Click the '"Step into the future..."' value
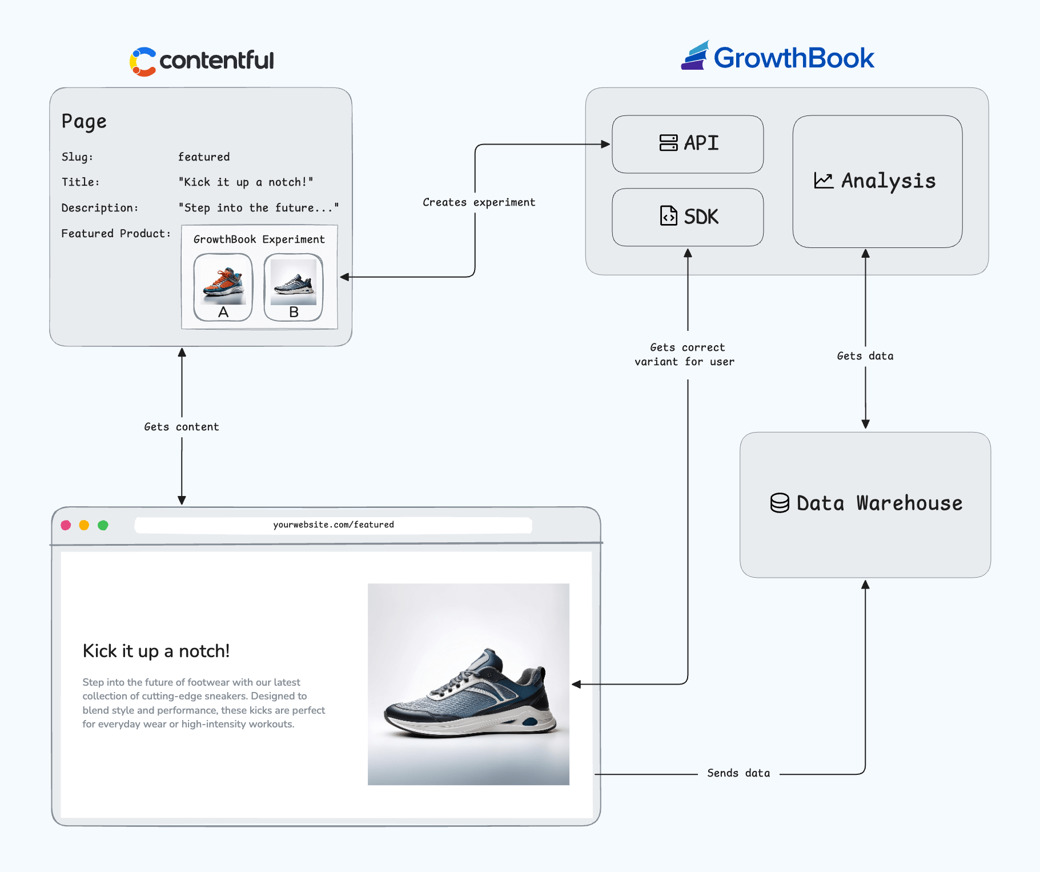This screenshot has height=872, width=1040. 259,207
